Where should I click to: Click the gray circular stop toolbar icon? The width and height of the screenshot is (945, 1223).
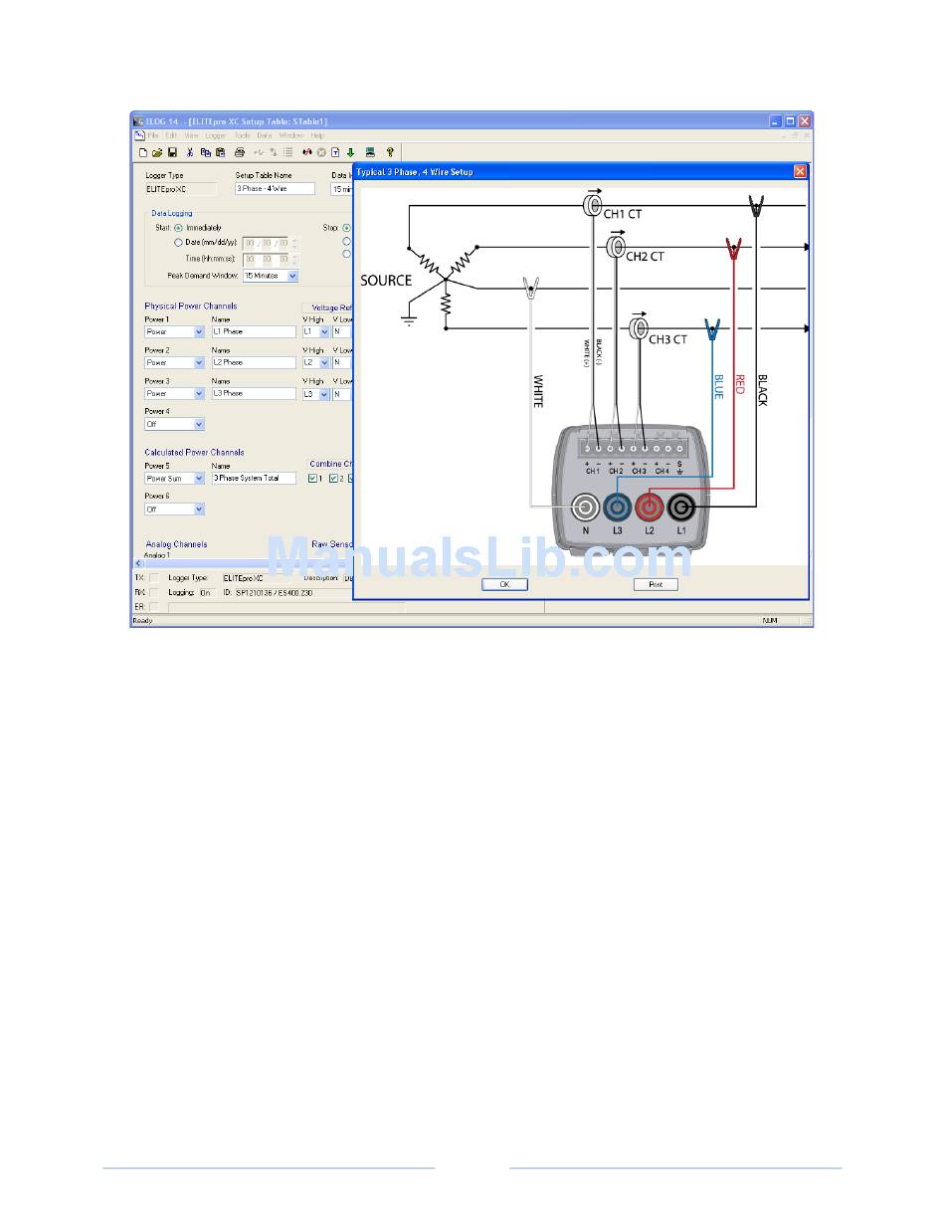pos(321,152)
